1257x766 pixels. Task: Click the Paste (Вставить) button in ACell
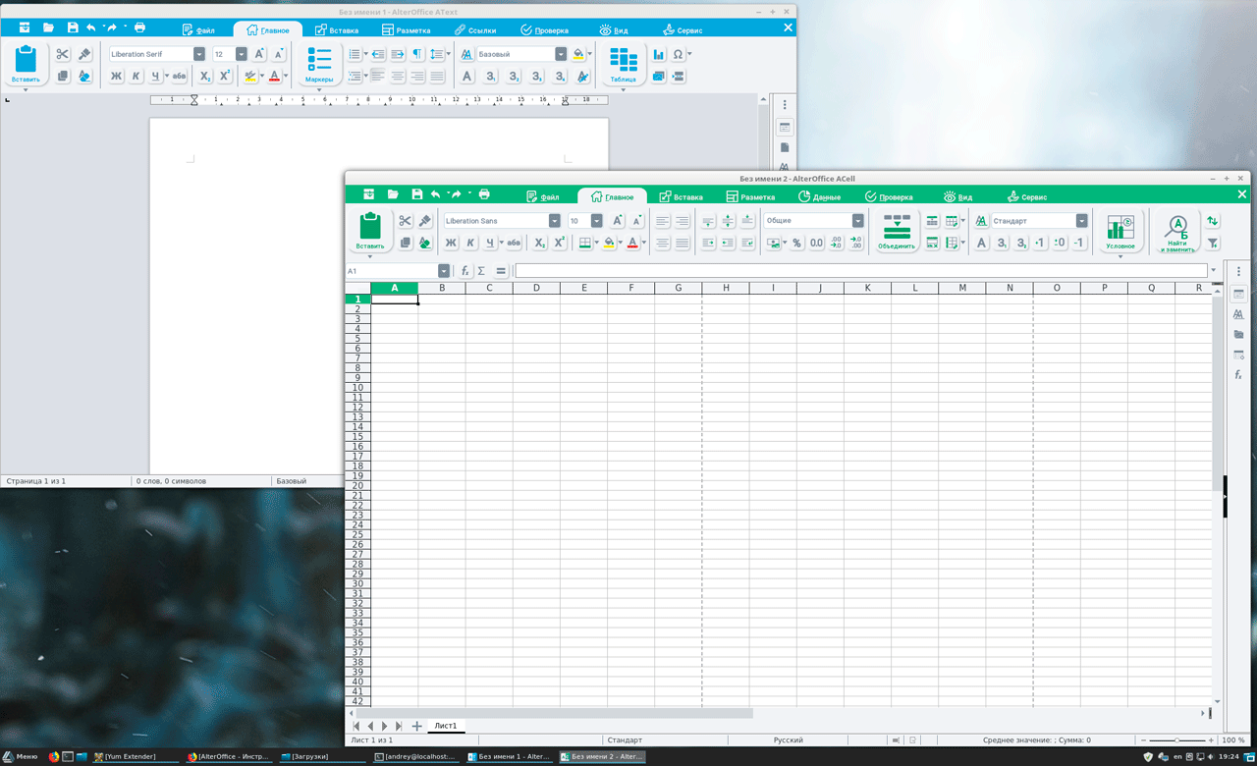(x=370, y=231)
